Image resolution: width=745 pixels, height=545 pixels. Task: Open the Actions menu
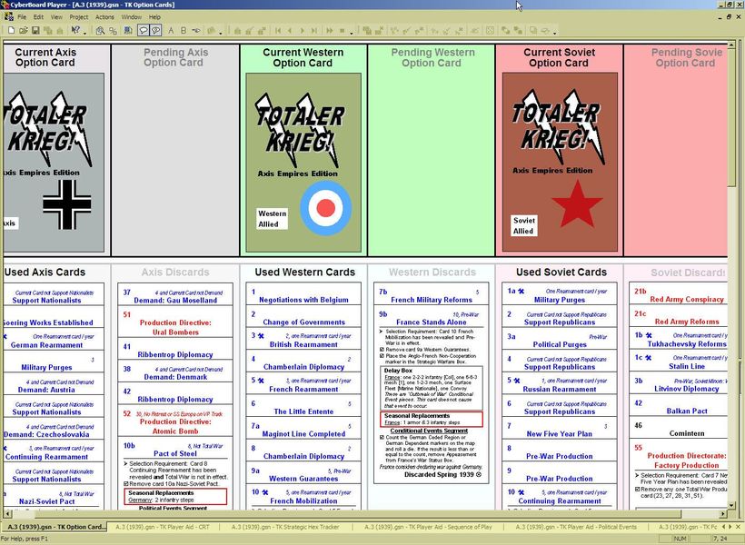[104, 17]
